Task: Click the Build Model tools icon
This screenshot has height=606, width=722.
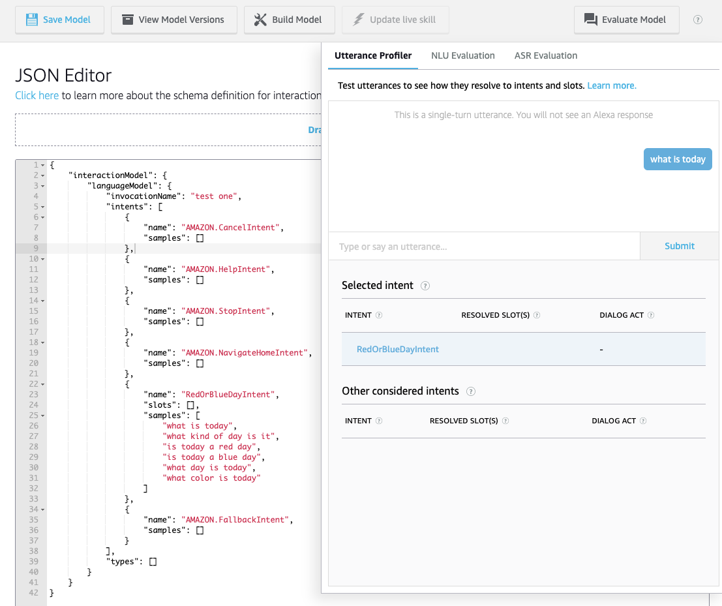Action: click(x=260, y=20)
